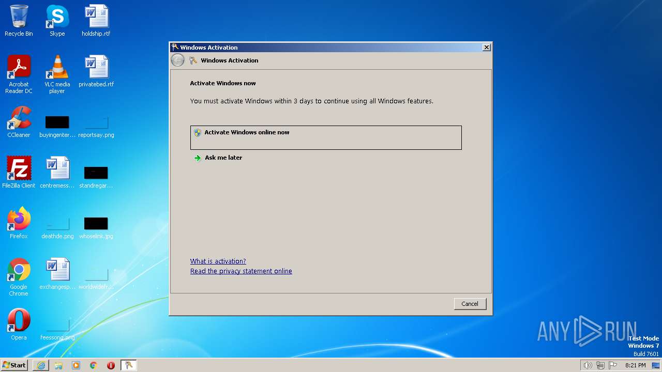Open Opera from the taskbar
The width and height of the screenshot is (662, 372).
[111, 365]
